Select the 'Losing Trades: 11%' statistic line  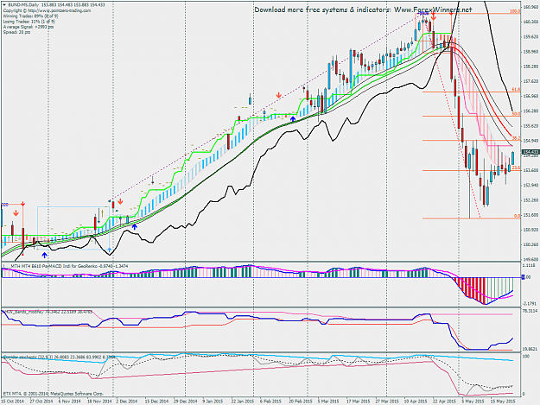29,22
